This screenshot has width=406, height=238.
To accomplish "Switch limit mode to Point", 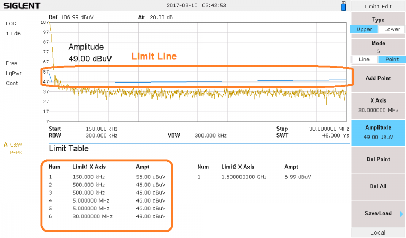I will click(x=392, y=59).
